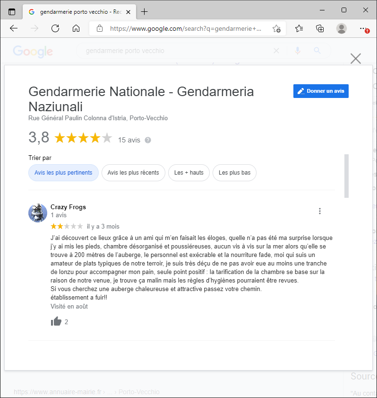Select Avis les plus pertinents sort
Screen dimensions: 377x398
63,173
